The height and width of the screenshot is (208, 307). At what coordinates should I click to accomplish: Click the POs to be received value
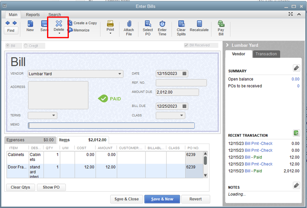(298, 86)
